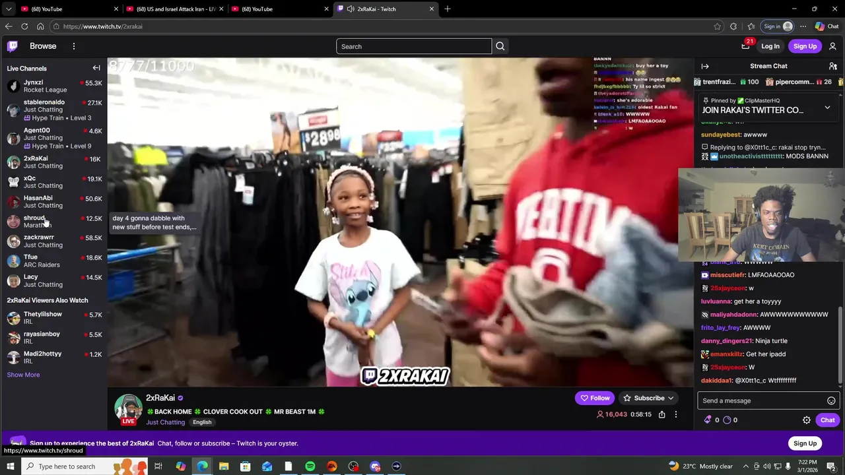
Task: Open the Edge settings ellipsis menu
Action: 803,26
